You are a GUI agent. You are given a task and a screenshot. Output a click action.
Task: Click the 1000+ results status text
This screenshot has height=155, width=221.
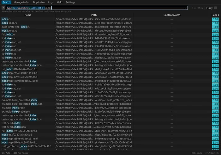click(x=196, y=153)
